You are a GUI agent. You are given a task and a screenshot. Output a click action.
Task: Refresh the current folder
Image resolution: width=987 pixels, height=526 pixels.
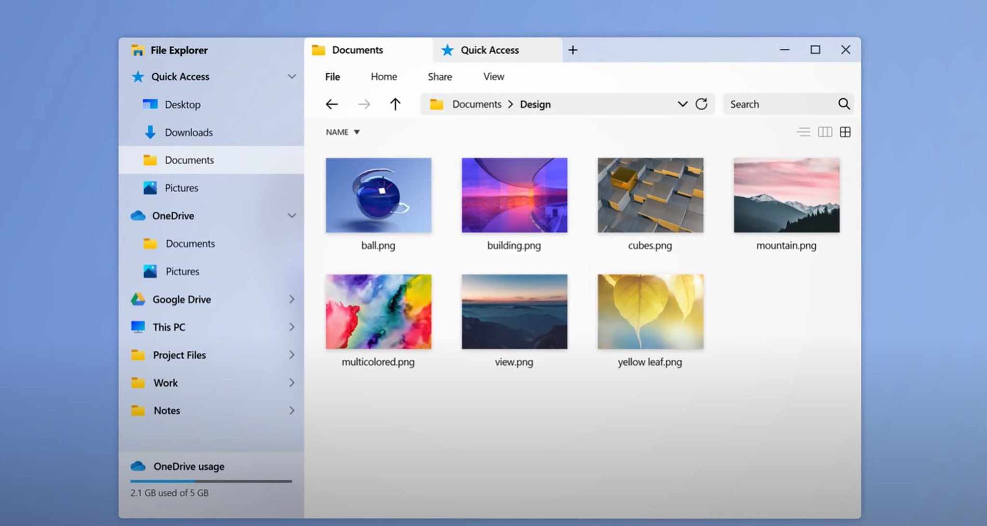click(x=702, y=104)
